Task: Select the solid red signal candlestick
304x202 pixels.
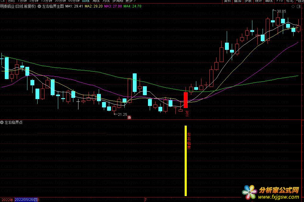Action: pos(186,100)
